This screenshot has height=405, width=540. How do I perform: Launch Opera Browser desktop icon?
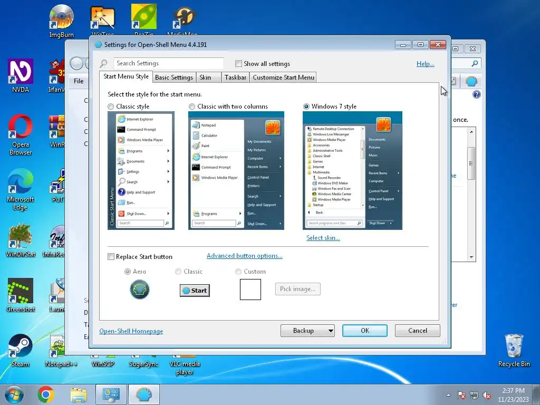21,135
